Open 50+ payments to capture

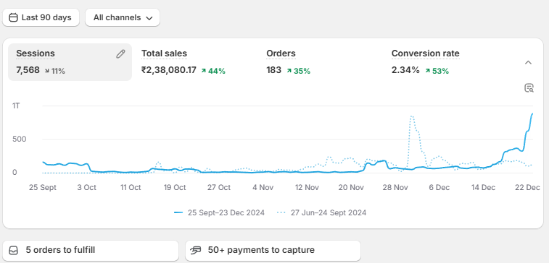[273, 250]
